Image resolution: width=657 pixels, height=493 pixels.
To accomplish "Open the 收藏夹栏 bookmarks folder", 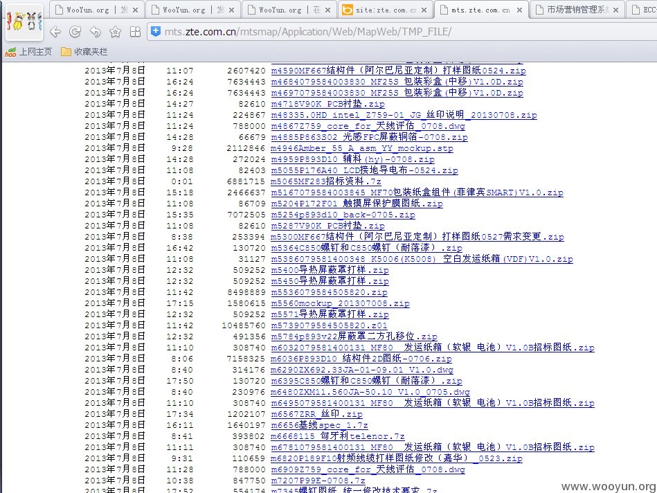I will [x=84, y=52].
